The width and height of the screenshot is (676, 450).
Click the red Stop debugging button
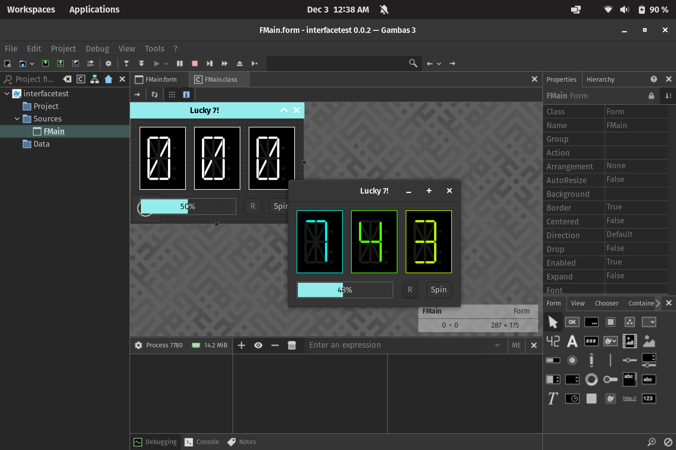(194, 63)
